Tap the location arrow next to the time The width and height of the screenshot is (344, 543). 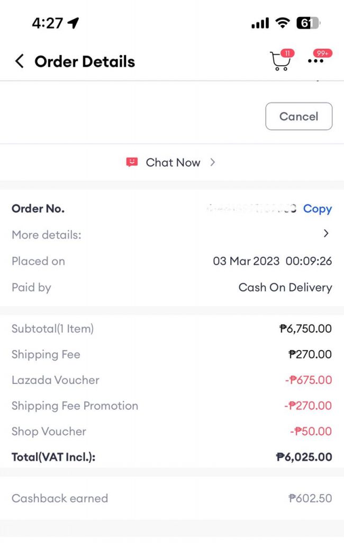[73, 23]
